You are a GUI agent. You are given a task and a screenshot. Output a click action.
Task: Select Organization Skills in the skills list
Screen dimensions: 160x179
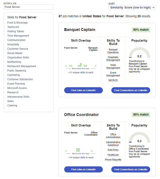[18, 58]
